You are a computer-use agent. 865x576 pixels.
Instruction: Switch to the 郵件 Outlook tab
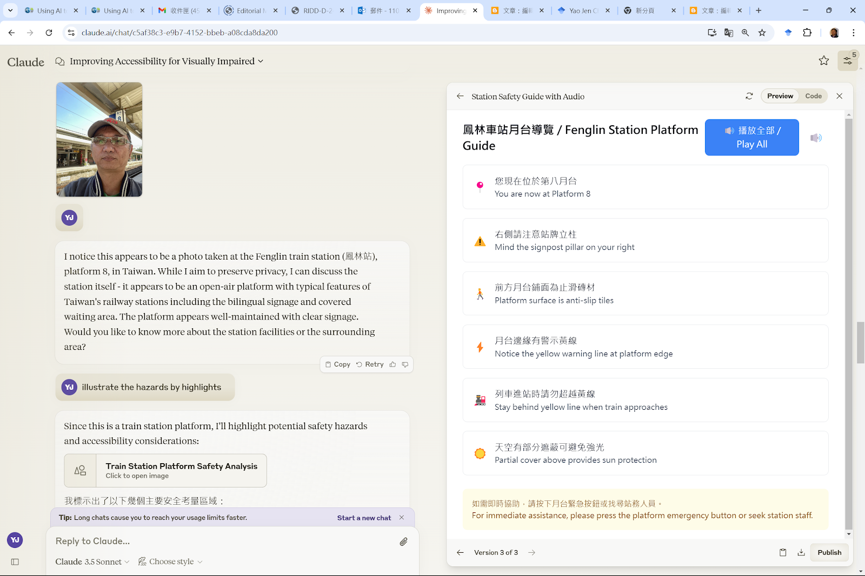point(385,10)
